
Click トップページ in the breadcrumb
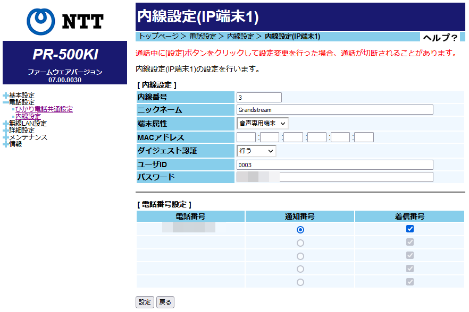tap(158, 37)
